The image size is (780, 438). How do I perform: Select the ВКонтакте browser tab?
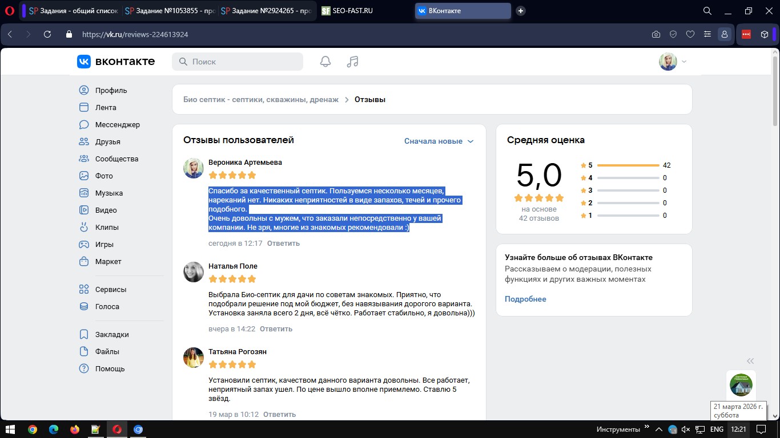(463, 11)
